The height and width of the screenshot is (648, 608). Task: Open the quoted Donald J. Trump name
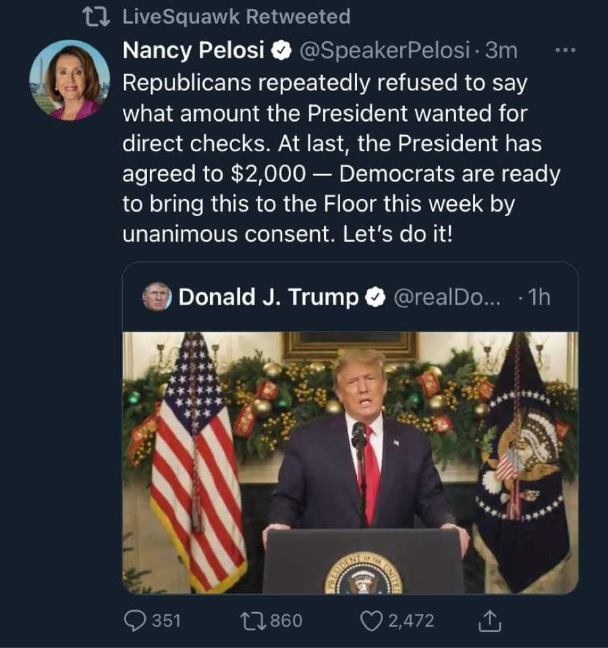point(269,297)
